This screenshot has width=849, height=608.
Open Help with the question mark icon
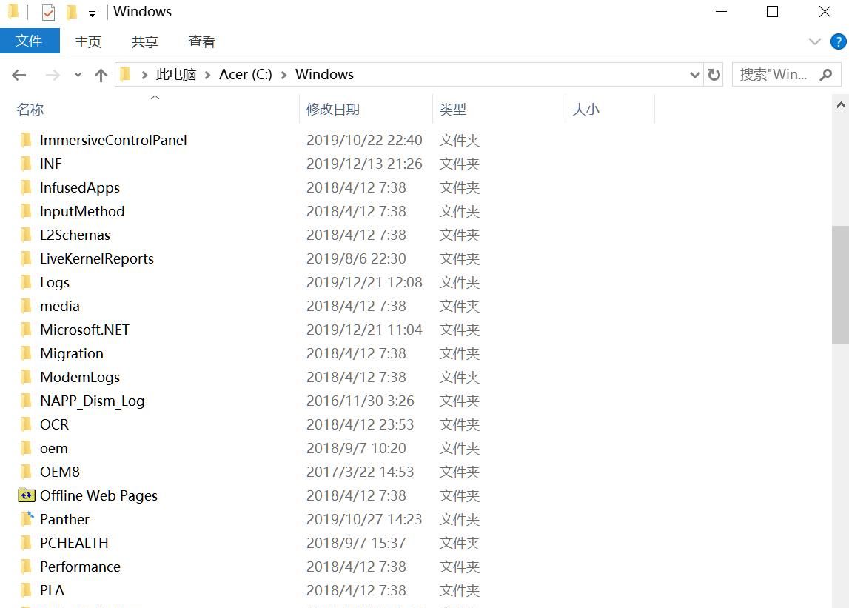[838, 41]
